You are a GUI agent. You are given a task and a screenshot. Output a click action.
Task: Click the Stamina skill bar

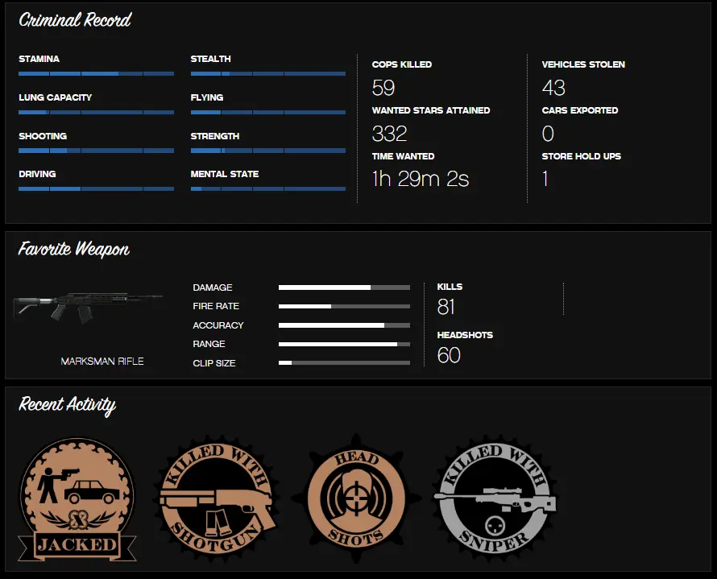point(96,73)
